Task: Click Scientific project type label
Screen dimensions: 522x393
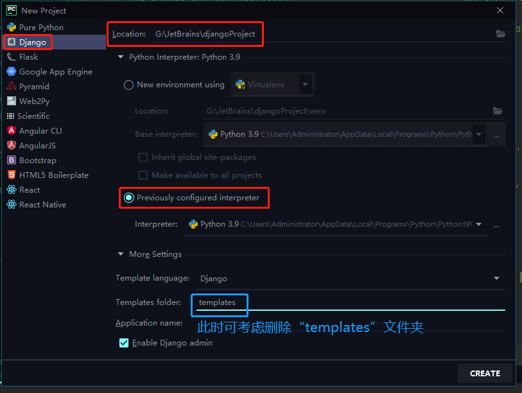Action: [33, 116]
